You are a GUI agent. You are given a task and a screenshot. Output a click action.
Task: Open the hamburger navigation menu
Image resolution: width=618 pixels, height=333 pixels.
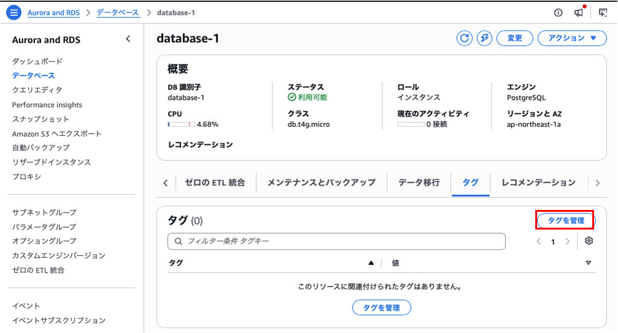pyautogui.click(x=13, y=13)
